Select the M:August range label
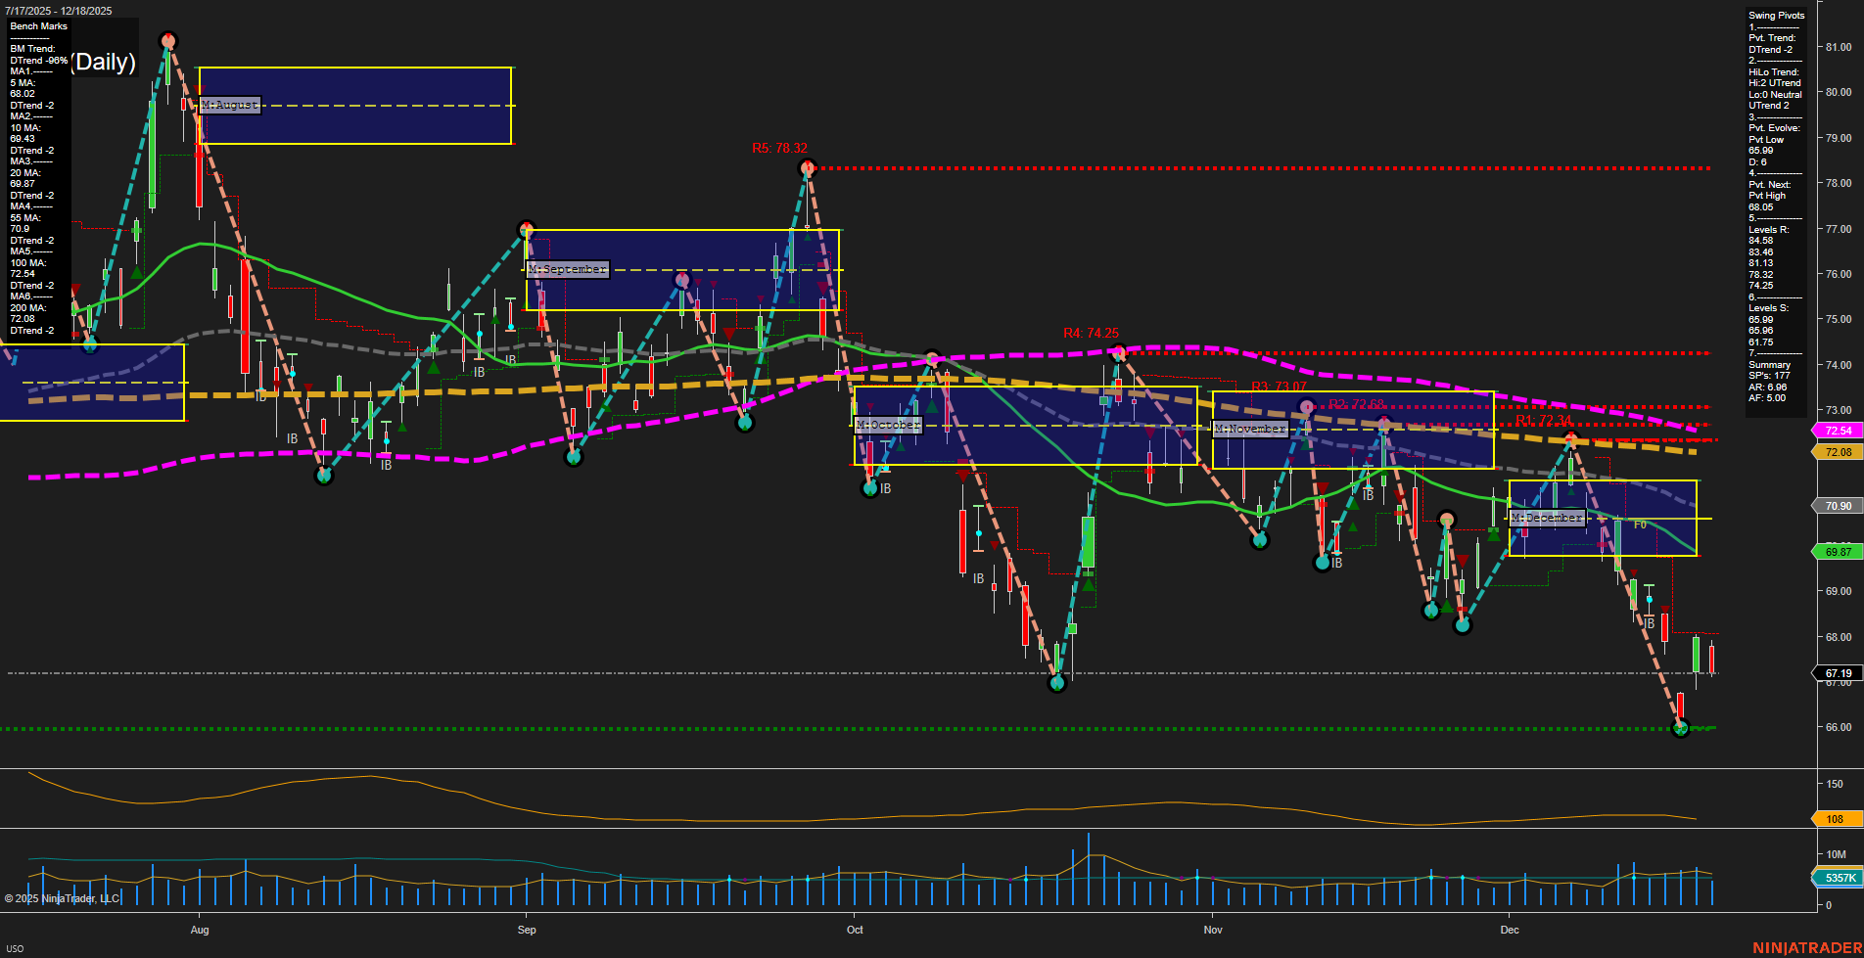This screenshot has width=1864, height=958. tap(228, 104)
